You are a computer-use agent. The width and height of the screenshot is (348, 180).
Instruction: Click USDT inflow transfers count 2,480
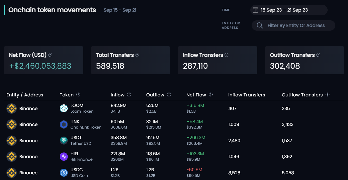coord(234,141)
